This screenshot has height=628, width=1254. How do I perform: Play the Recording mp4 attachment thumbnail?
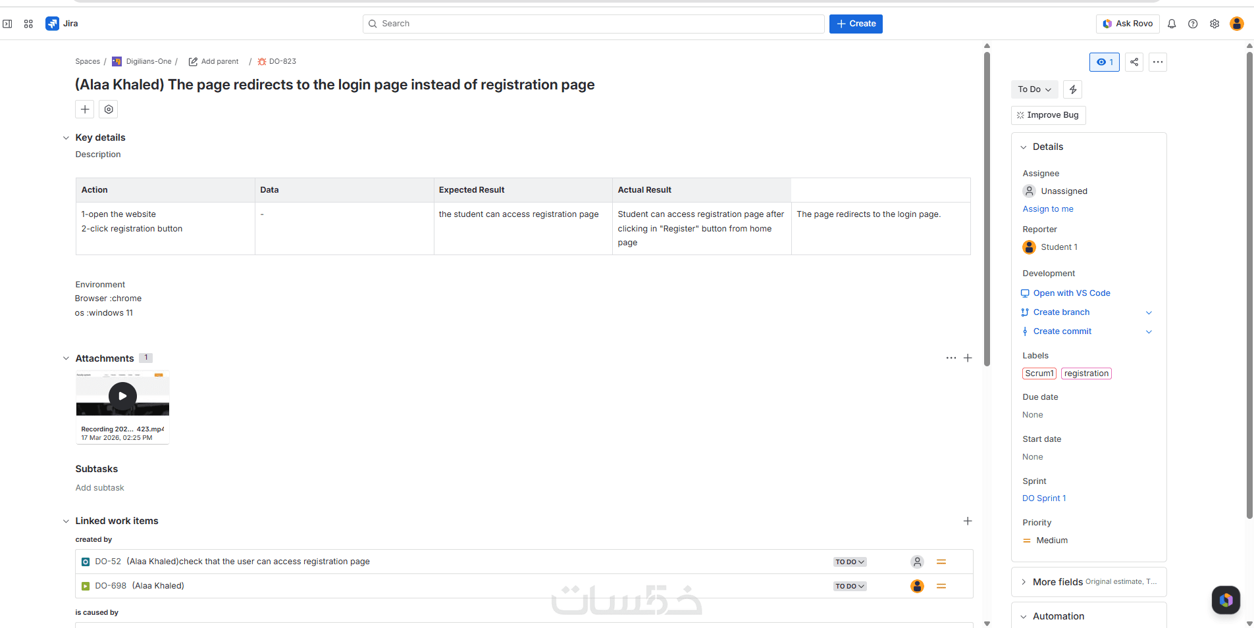coord(122,396)
